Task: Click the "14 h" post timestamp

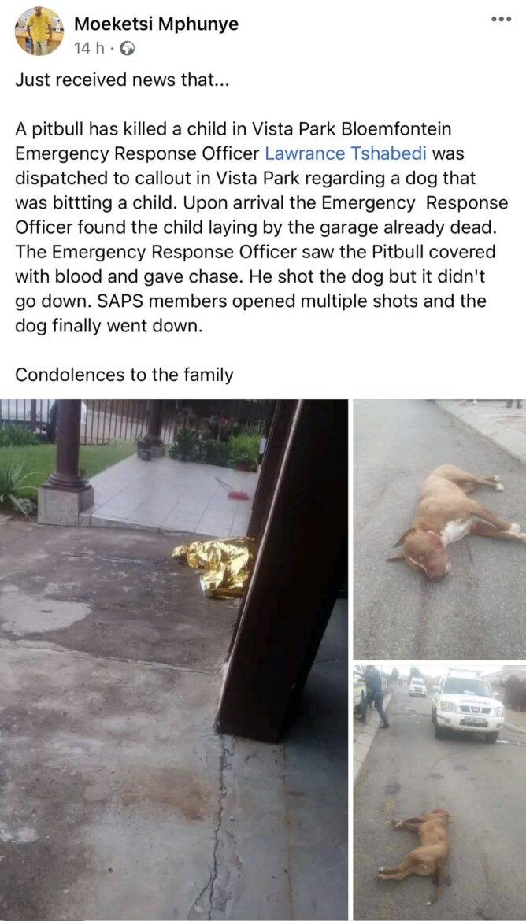Action: pyautogui.click(x=91, y=50)
